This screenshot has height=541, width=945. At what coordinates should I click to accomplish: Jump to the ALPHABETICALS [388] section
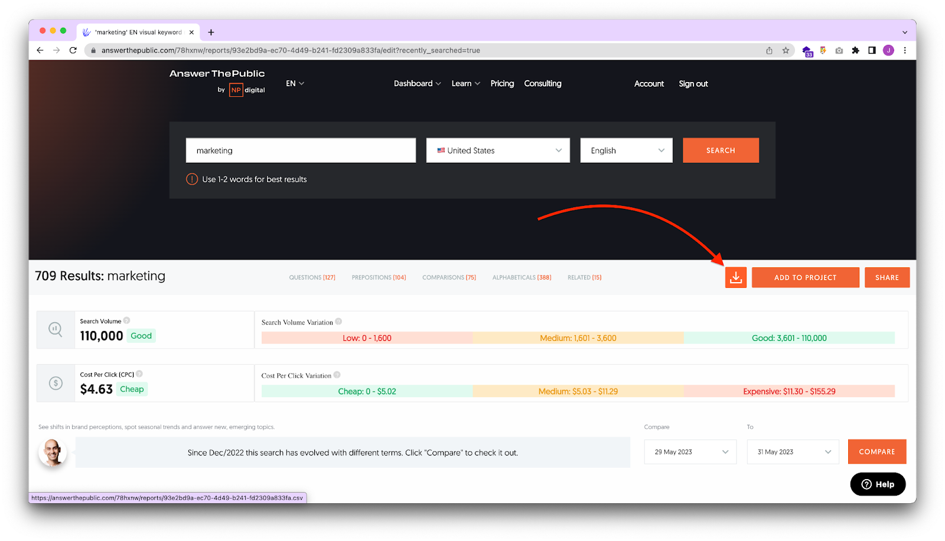[522, 277]
